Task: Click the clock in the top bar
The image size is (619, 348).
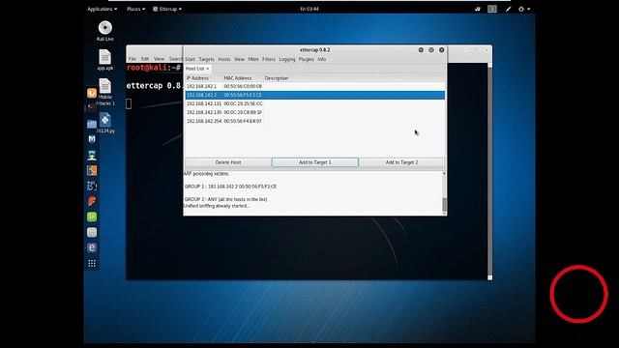Action: [x=309, y=9]
